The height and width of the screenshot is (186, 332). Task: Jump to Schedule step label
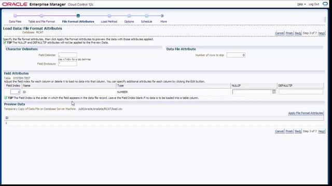click(x=146, y=22)
